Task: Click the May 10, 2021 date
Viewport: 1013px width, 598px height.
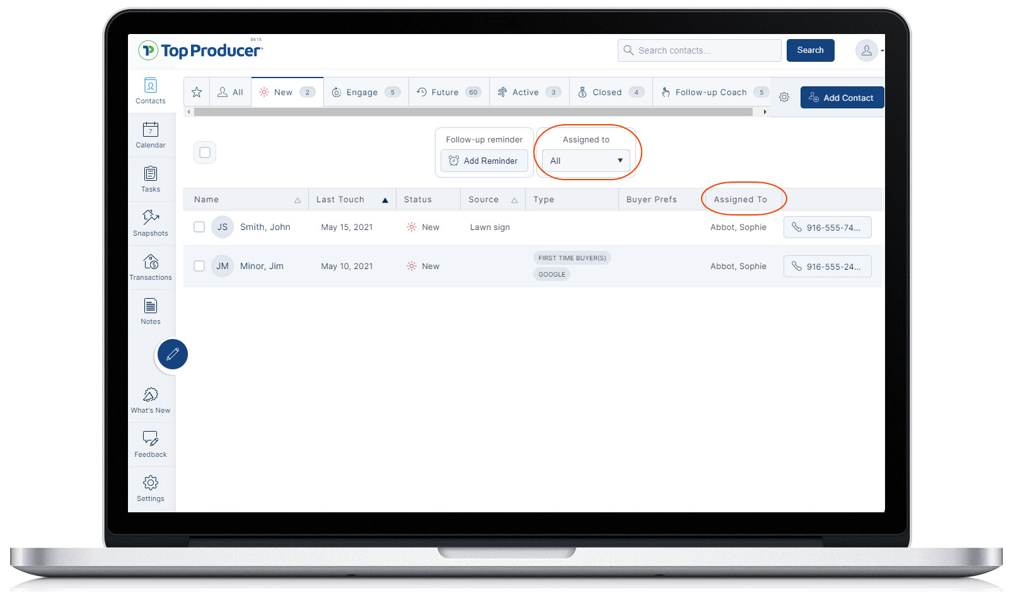Action: point(347,266)
